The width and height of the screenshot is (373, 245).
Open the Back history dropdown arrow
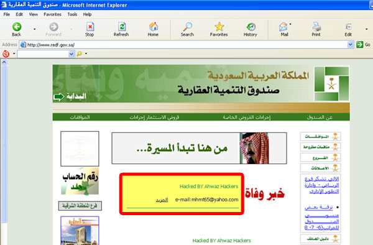34,29
